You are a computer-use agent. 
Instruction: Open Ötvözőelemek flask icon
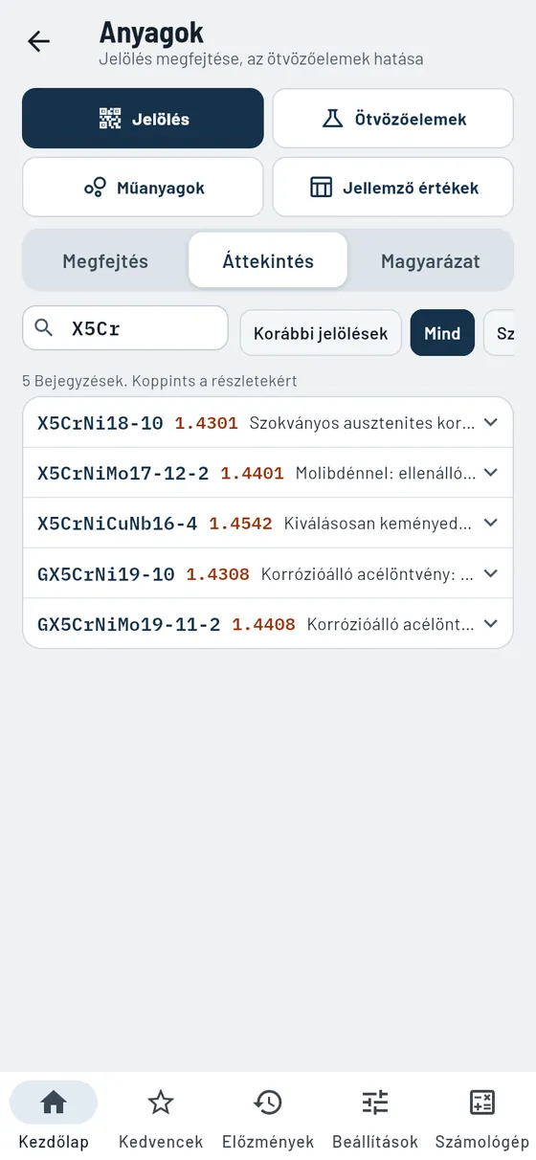pyautogui.click(x=332, y=119)
